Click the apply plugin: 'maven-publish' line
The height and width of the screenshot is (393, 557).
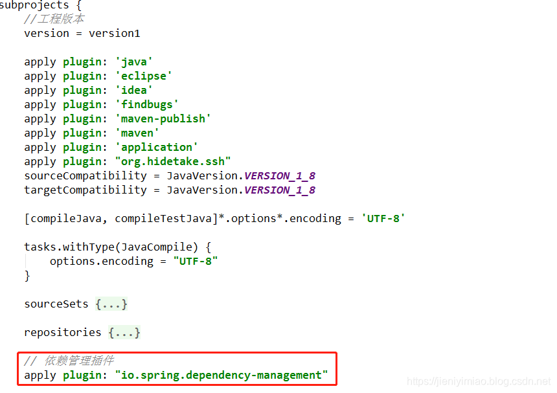point(118,119)
